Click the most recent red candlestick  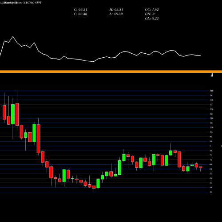click(201, 167)
